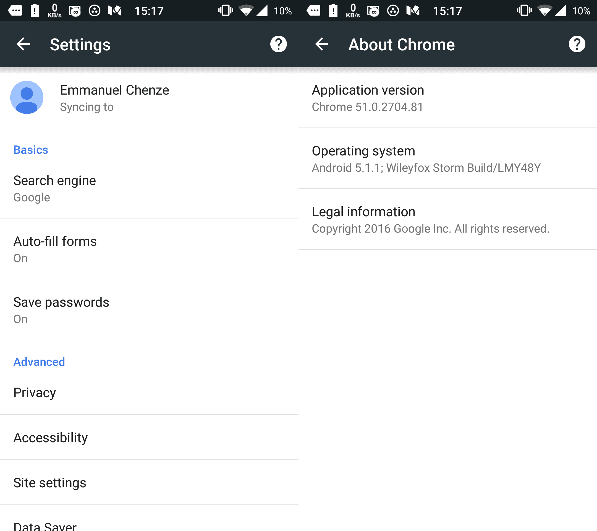This screenshot has height=531, width=597.
Task: Open Accessibility settings
Action: point(149,438)
